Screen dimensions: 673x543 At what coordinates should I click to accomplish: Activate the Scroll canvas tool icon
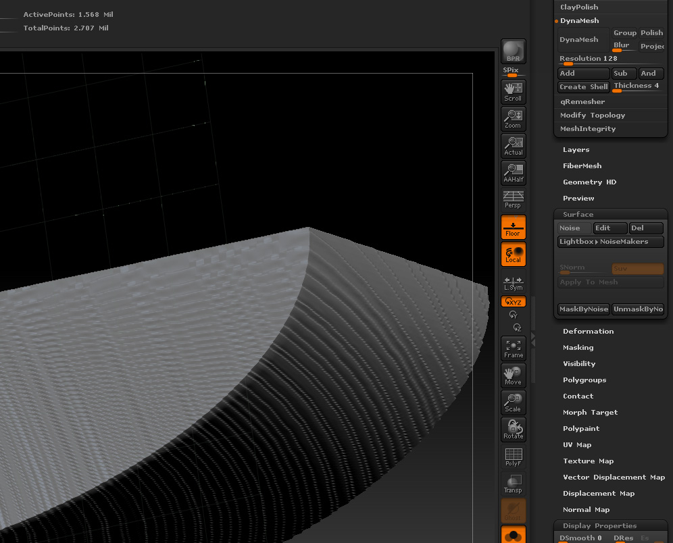point(513,91)
